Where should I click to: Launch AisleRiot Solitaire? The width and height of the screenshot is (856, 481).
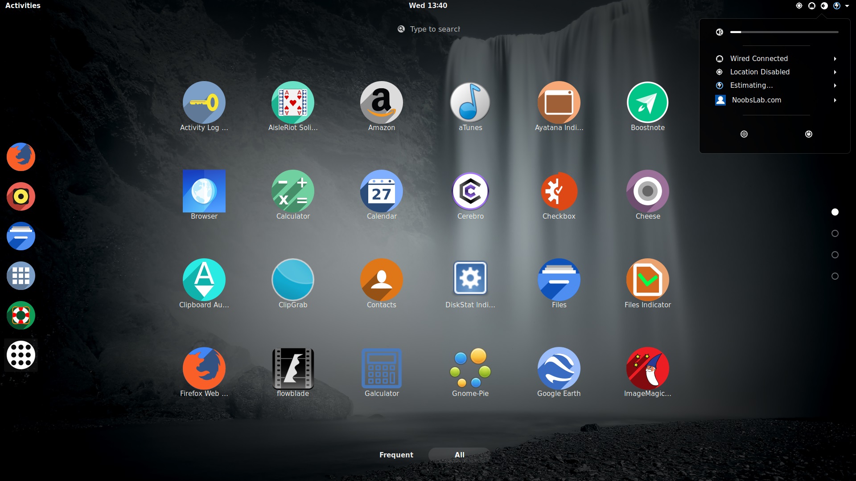pyautogui.click(x=292, y=106)
